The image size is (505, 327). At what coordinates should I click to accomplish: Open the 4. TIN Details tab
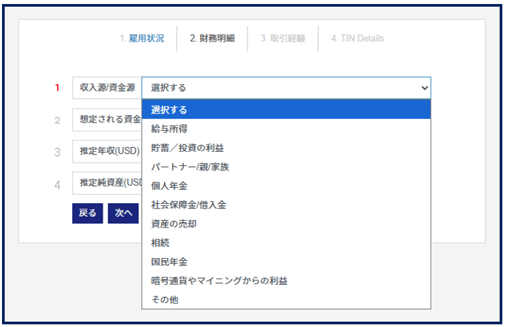coord(357,39)
